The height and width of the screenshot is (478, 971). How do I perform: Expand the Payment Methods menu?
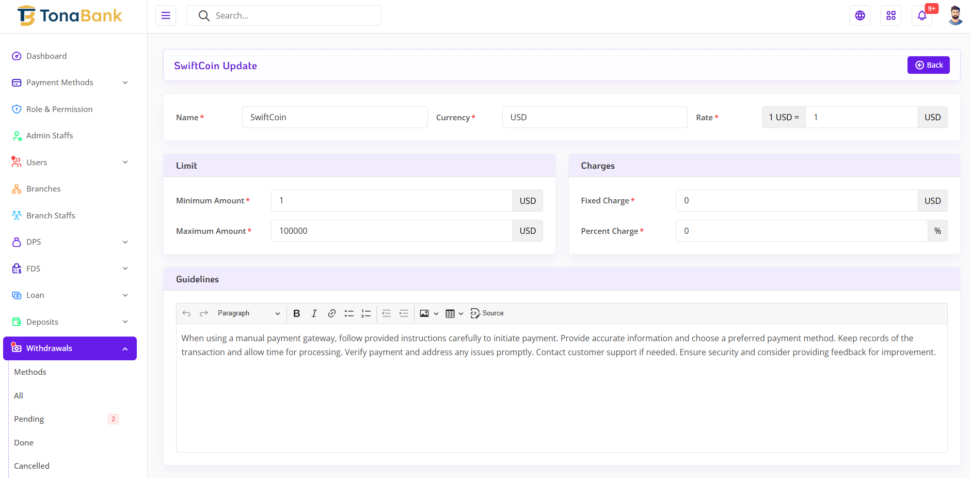(70, 83)
